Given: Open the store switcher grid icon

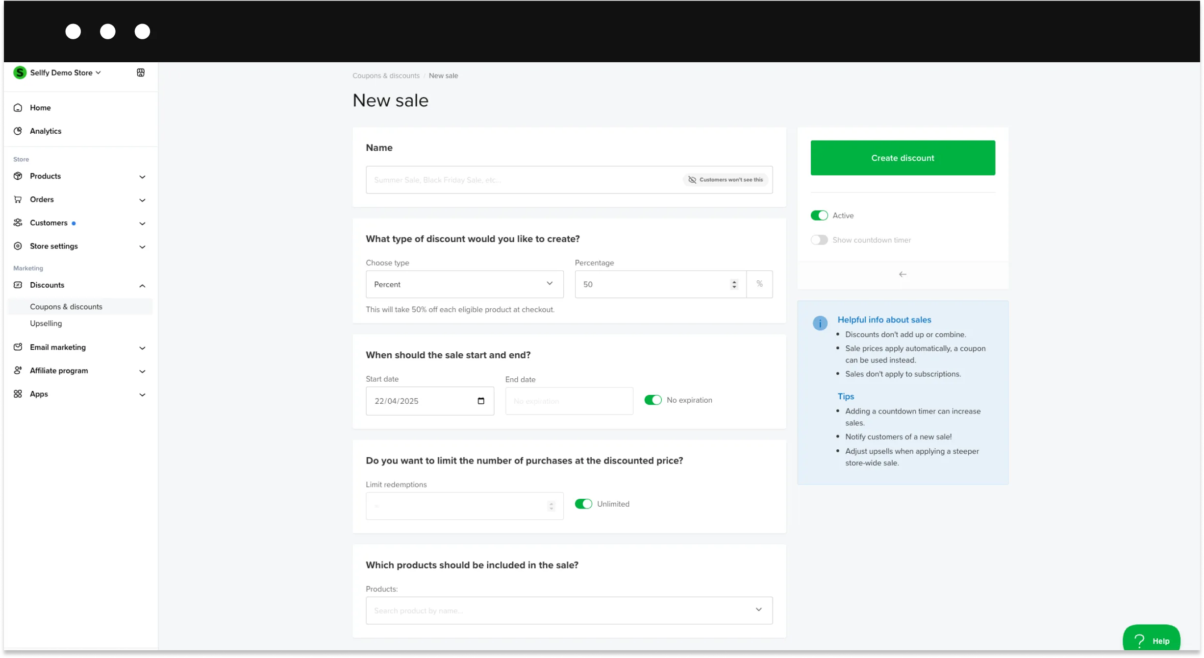Looking at the screenshot, I should tap(141, 73).
